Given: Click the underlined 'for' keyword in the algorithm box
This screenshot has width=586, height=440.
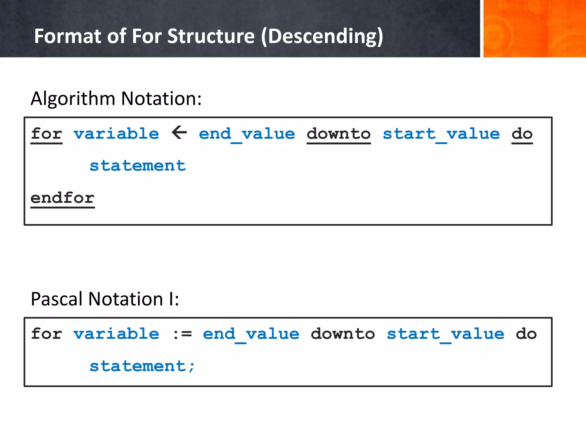Looking at the screenshot, I should pyautogui.click(x=46, y=134).
